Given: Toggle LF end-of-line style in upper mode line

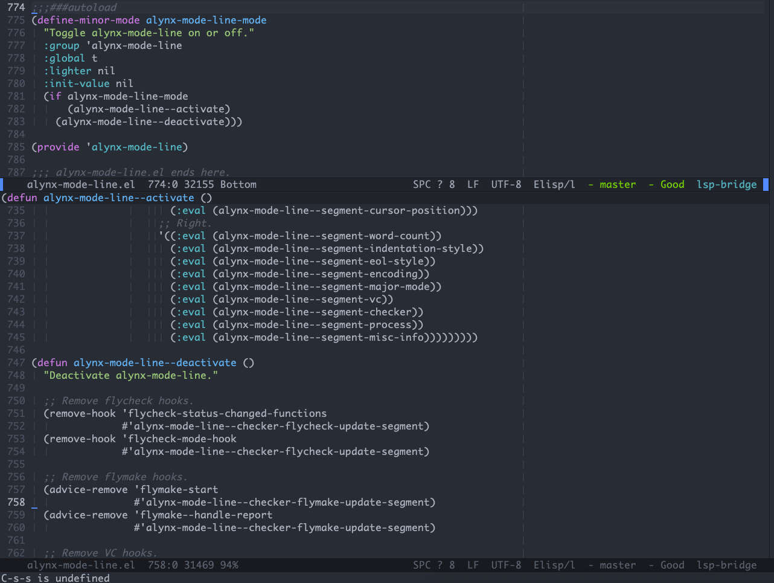Looking at the screenshot, I should click(x=473, y=184).
